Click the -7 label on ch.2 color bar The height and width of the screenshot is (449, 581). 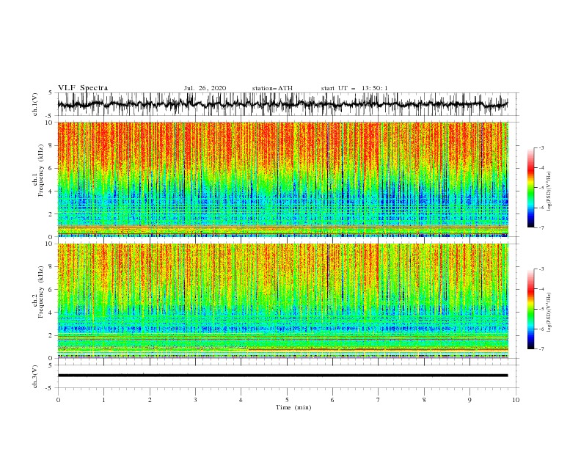coord(541,349)
